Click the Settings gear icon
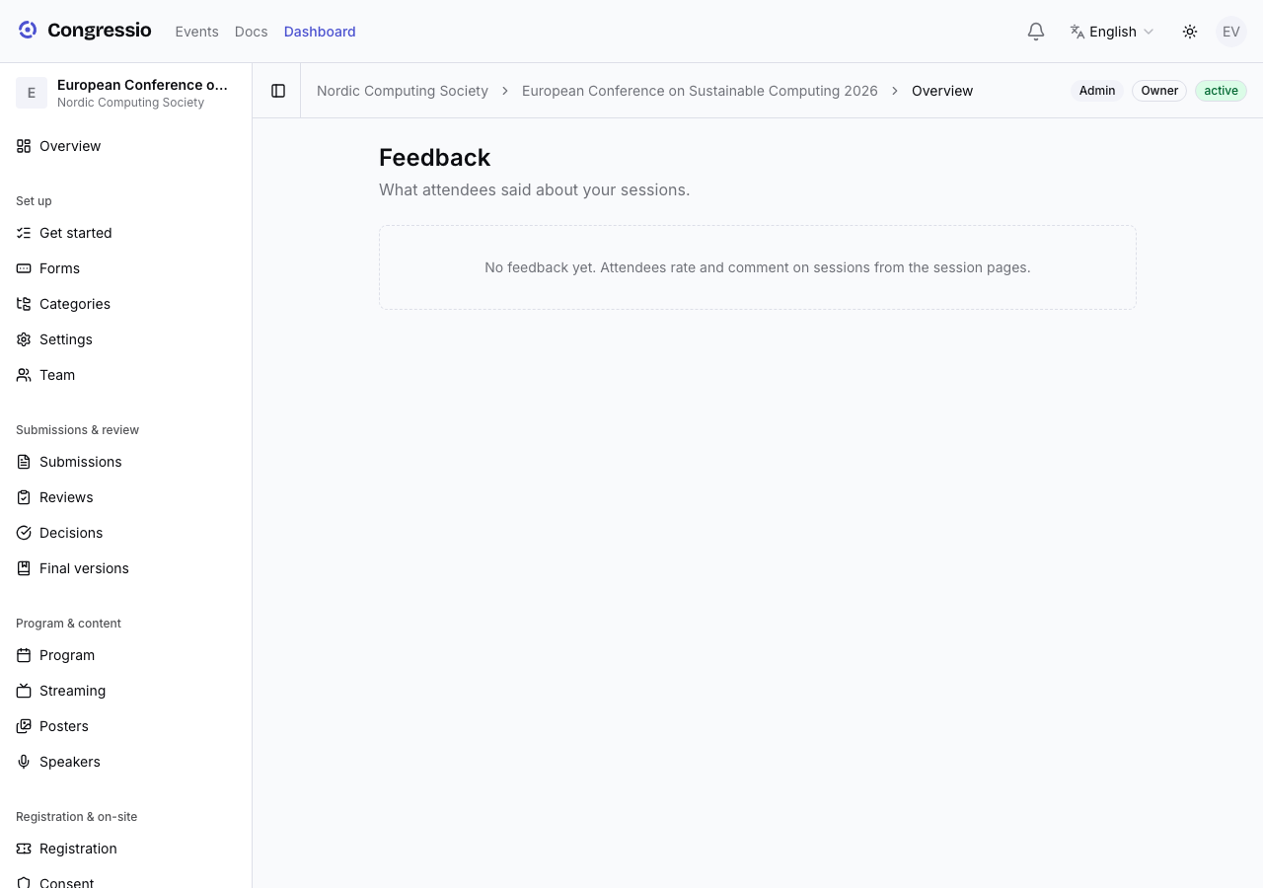Screen dimensions: 1263x888 tap(24, 339)
